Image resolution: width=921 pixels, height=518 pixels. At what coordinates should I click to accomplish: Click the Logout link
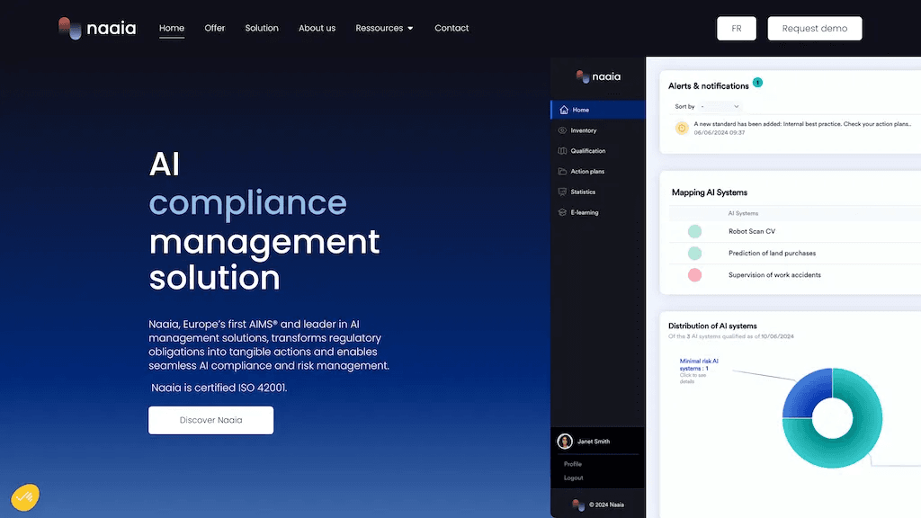click(573, 478)
